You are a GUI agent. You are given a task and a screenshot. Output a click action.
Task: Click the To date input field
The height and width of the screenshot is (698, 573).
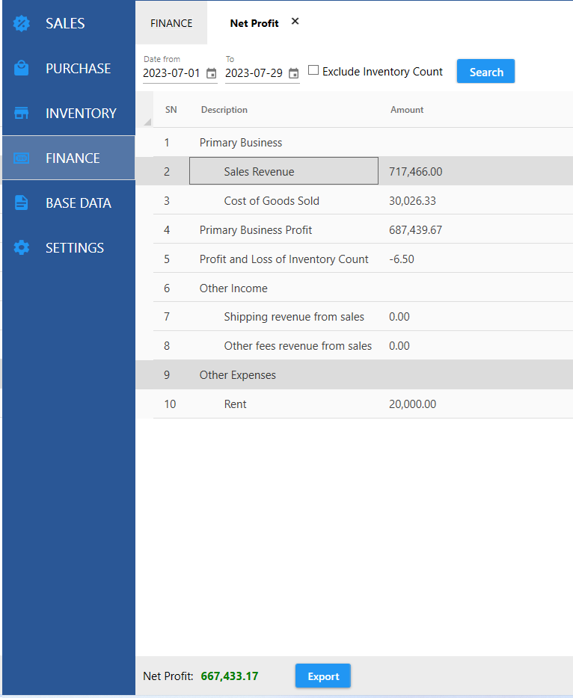(x=255, y=73)
